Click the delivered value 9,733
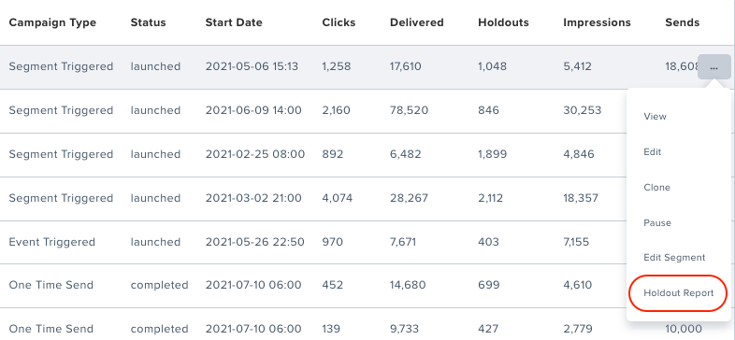 (404, 329)
